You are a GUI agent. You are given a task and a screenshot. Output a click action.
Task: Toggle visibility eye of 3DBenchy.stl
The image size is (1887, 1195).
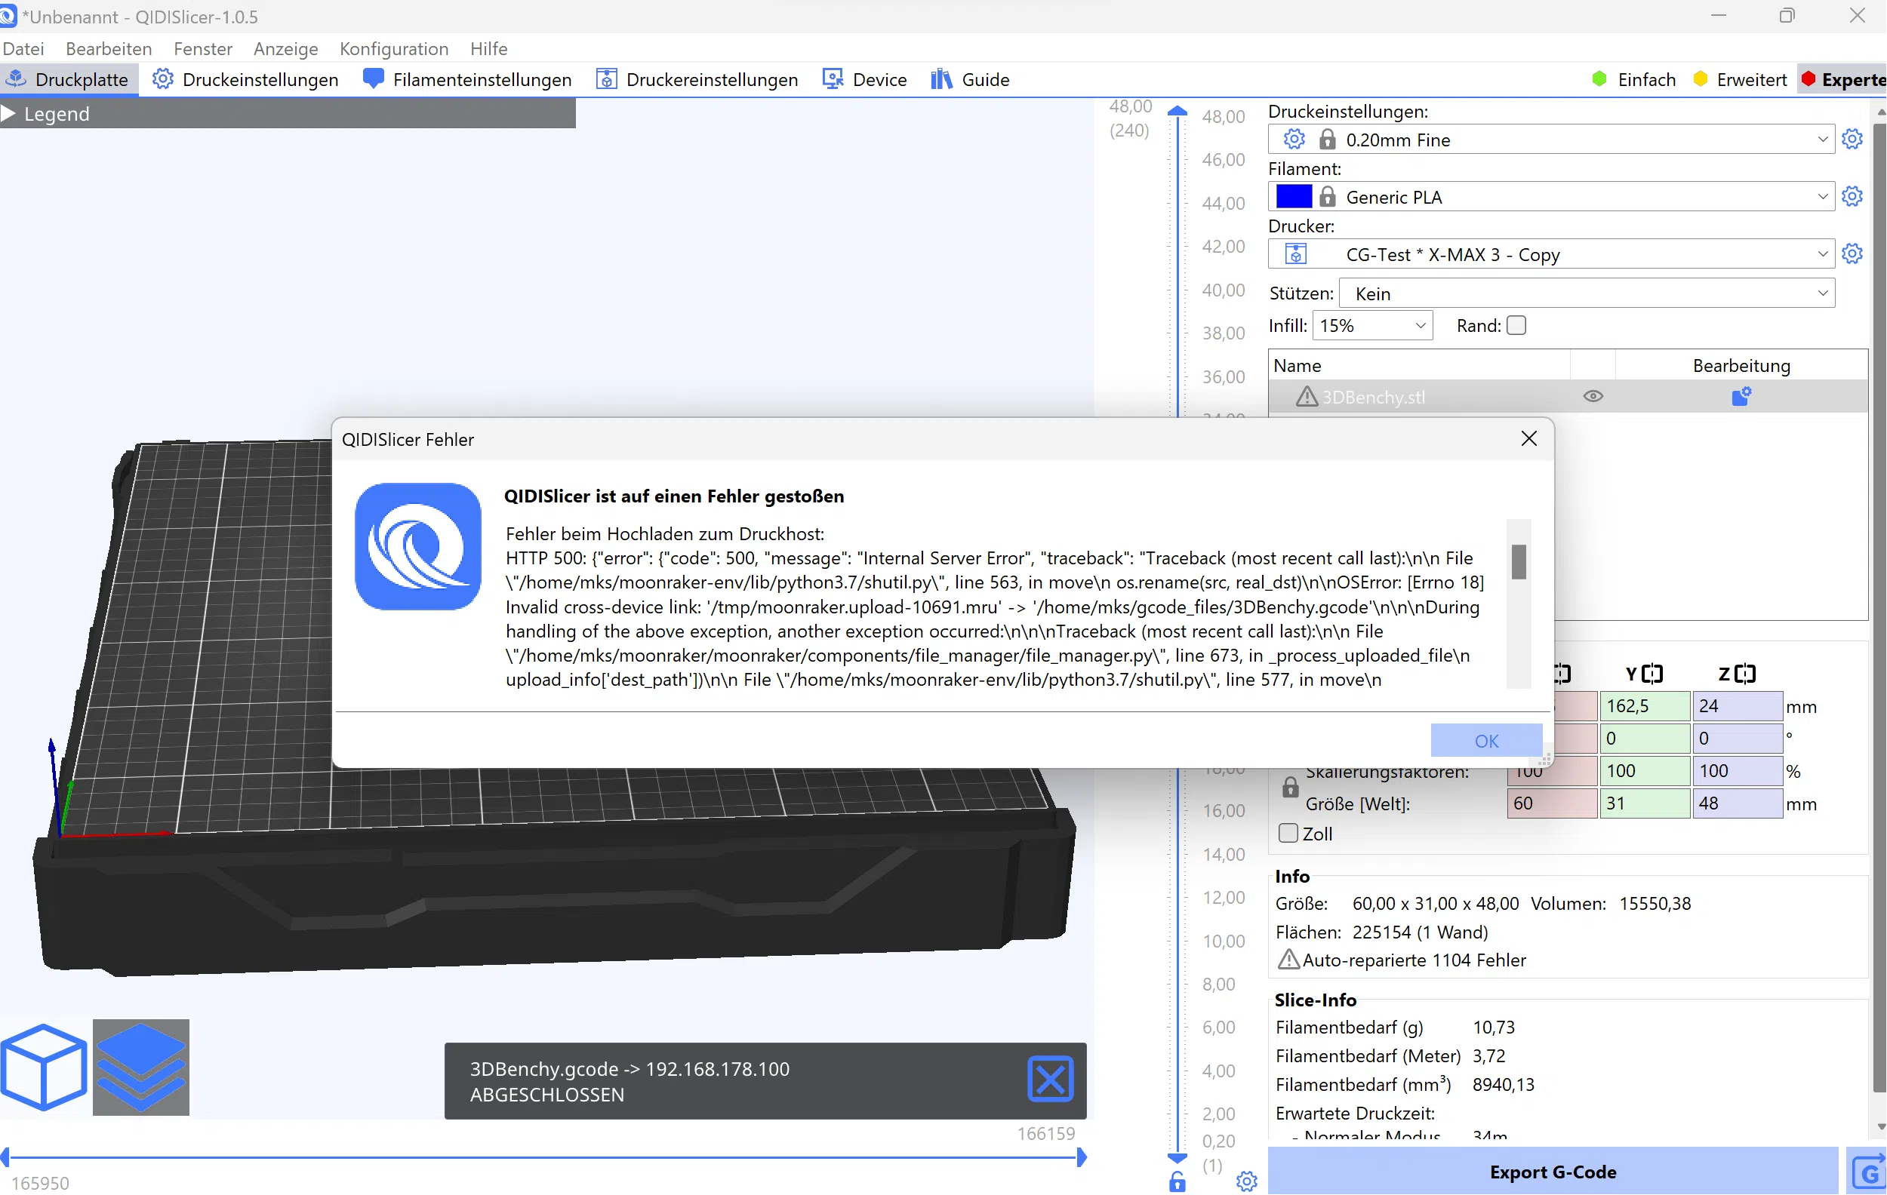coord(1593,396)
